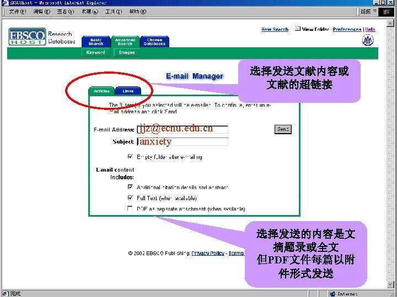Click the scrollbar down arrow

tap(390, 284)
